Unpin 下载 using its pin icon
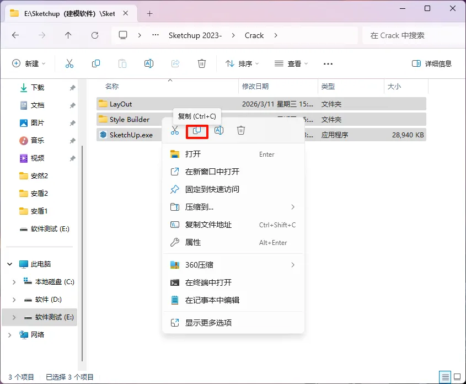 coord(72,88)
